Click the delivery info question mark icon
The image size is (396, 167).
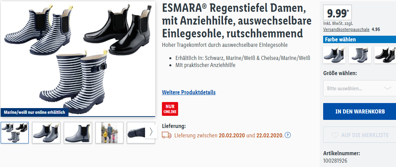(x=288, y=135)
